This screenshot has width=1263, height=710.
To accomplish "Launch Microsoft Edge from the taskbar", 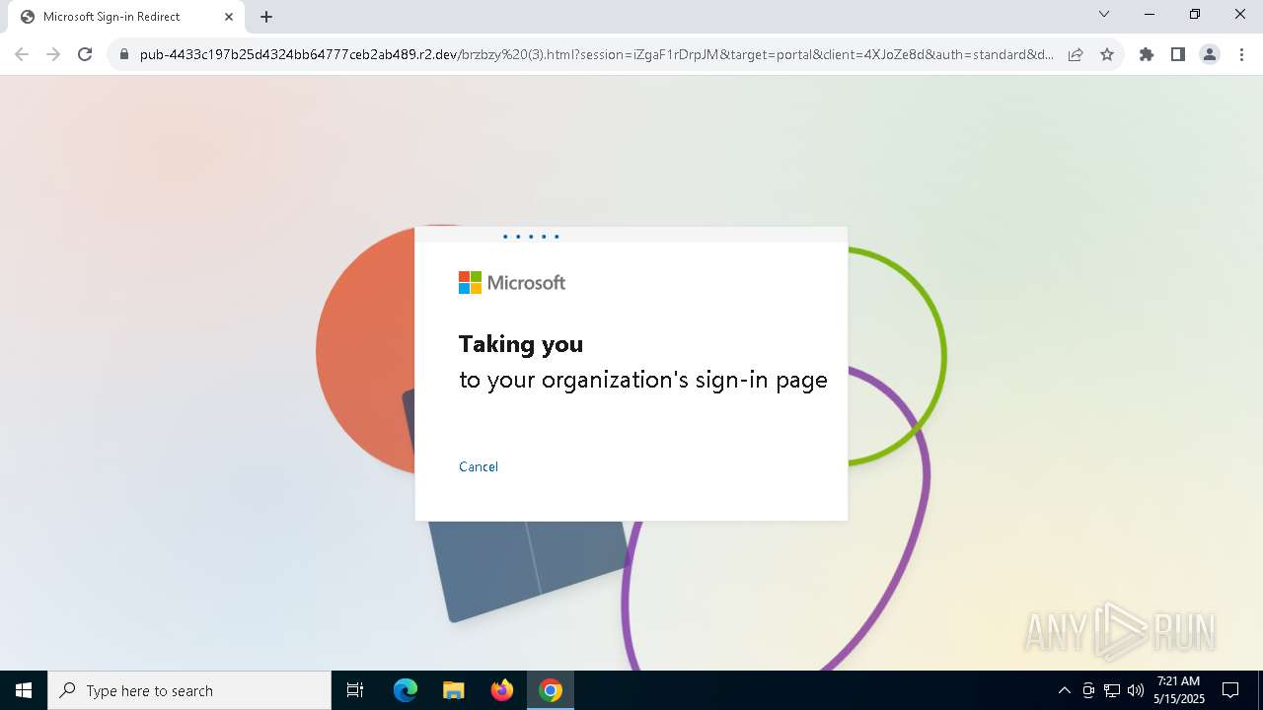I will [406, 690].
